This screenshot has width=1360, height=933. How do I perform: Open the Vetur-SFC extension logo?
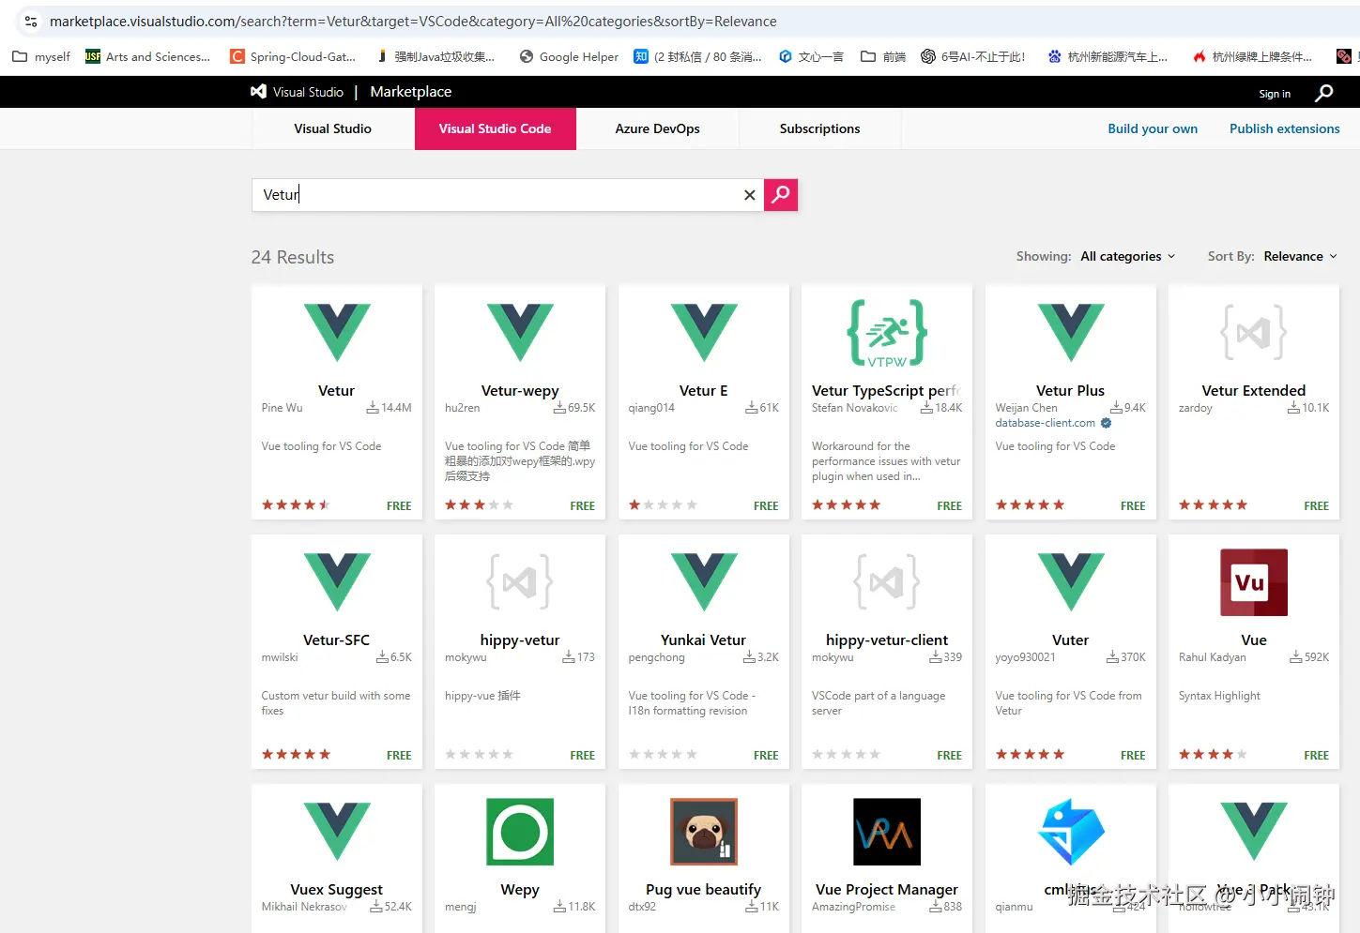pyautogui.click(x=337, y=581)
